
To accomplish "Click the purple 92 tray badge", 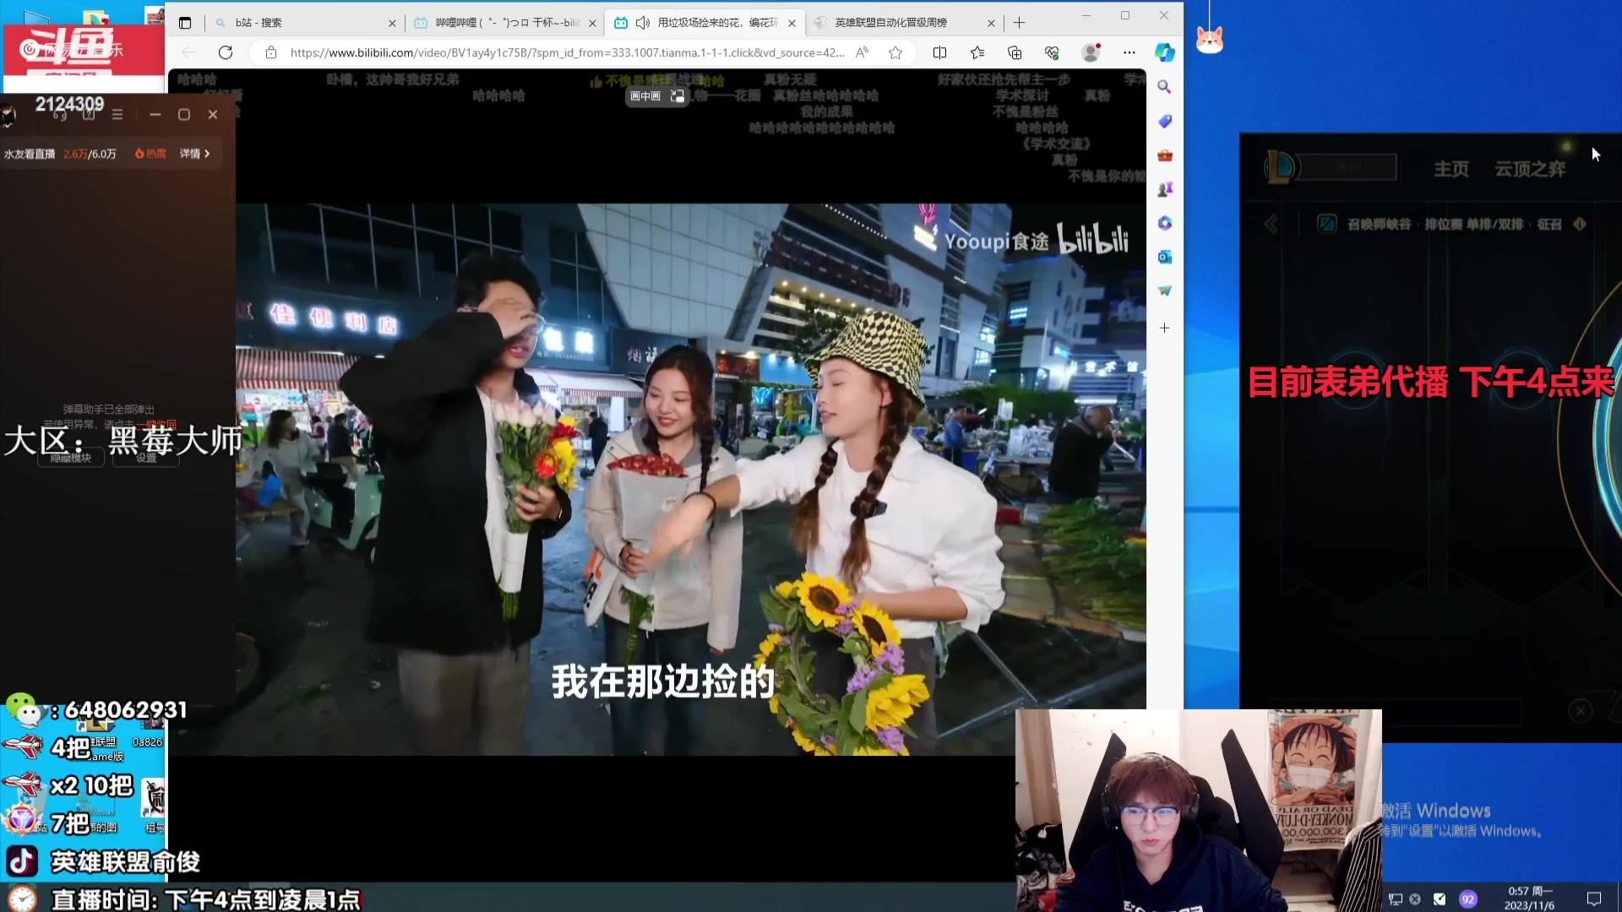I will tap(1468, 899).
